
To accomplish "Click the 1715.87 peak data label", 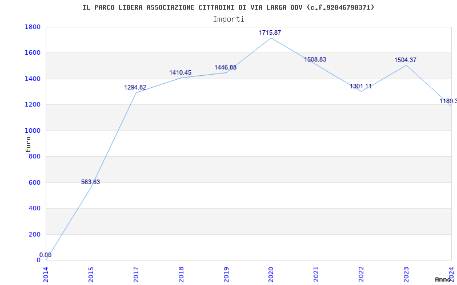I will pyautogui.click(x=270, y=33).
